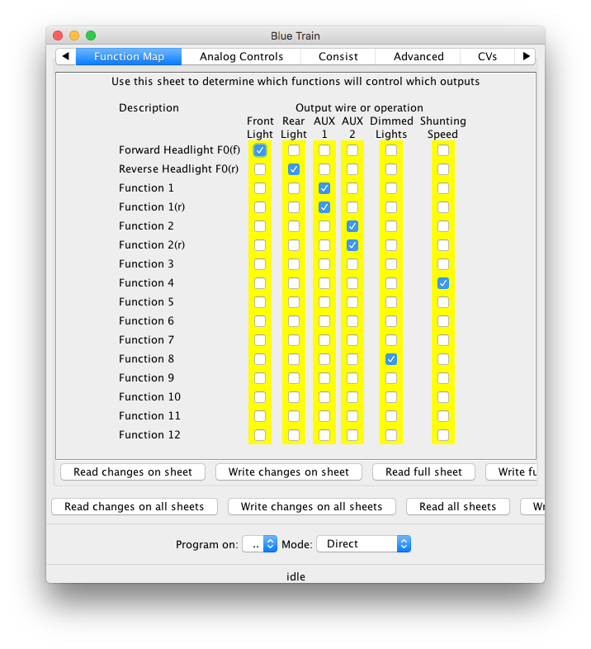
Task: Close the Blue Train window
Action: (58, 36)
